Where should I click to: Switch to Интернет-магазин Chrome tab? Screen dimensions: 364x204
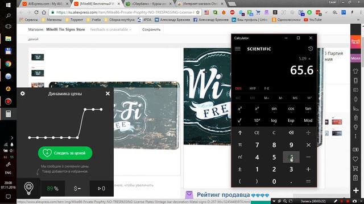click(201, 4)
